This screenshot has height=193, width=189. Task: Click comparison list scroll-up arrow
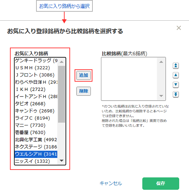[x=161, y=62]
